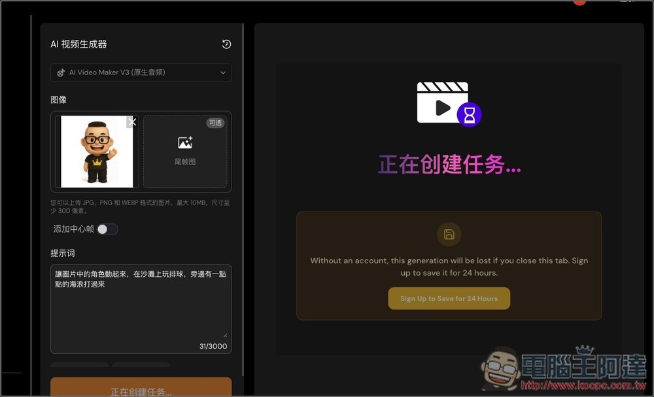Image resolution: width=654 pixels, height=397 pixels.
Task: Remove the uploaded avatar image
Action: (x=133, y=121)
